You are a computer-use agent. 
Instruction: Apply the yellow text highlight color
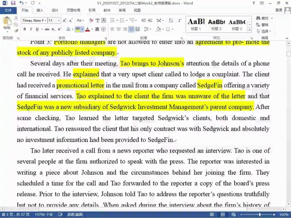pos(78,29)
